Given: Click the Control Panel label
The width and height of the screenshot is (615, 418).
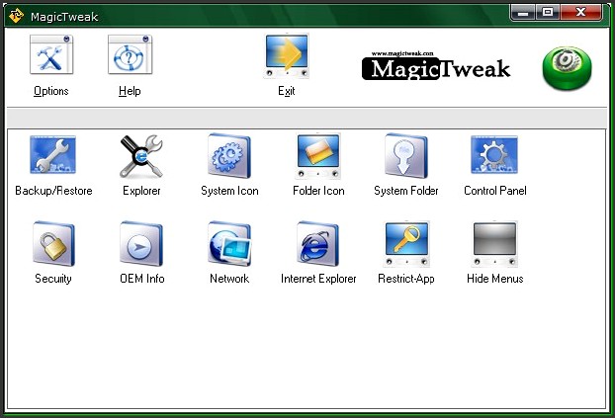Looking at the screenshot, I should click(x=495, y=191).
